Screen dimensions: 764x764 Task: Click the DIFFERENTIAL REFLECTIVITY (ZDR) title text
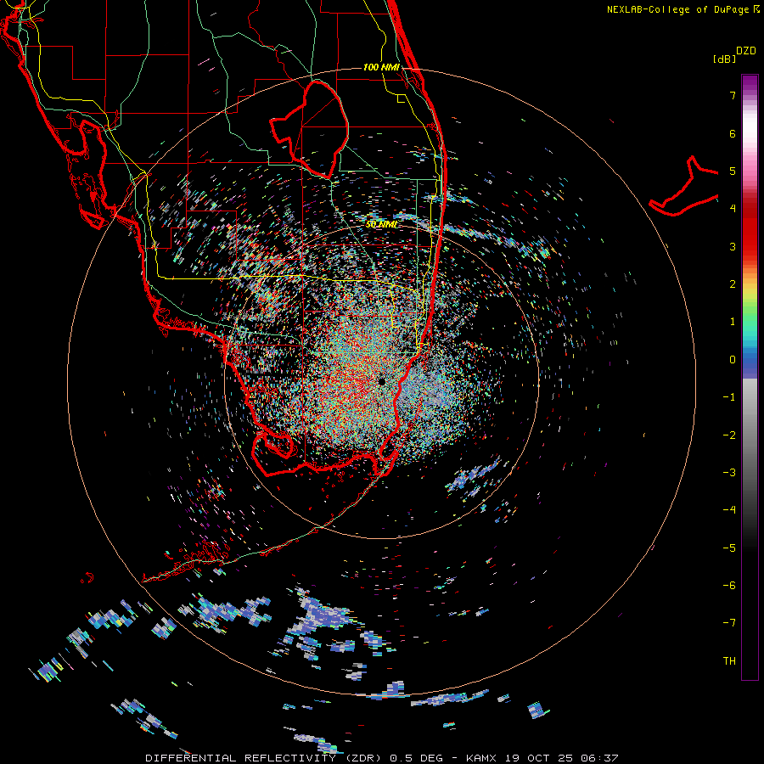(x=263, y=758)
